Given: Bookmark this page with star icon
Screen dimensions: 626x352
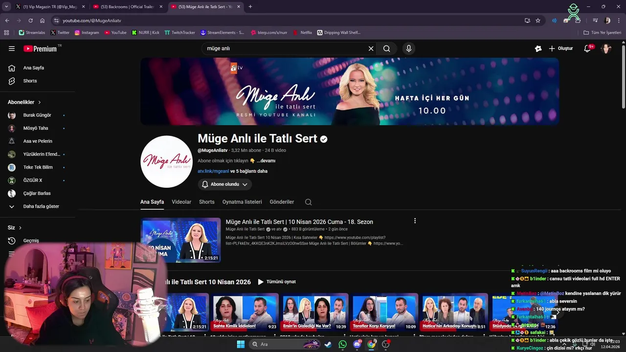Looking at the screenshot, I should coord(538,21).
